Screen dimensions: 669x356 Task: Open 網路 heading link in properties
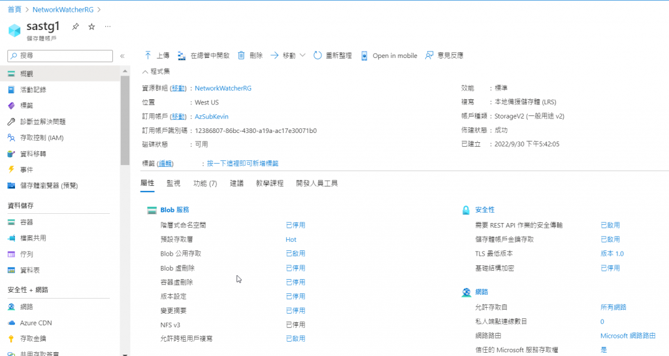[481, 291]
